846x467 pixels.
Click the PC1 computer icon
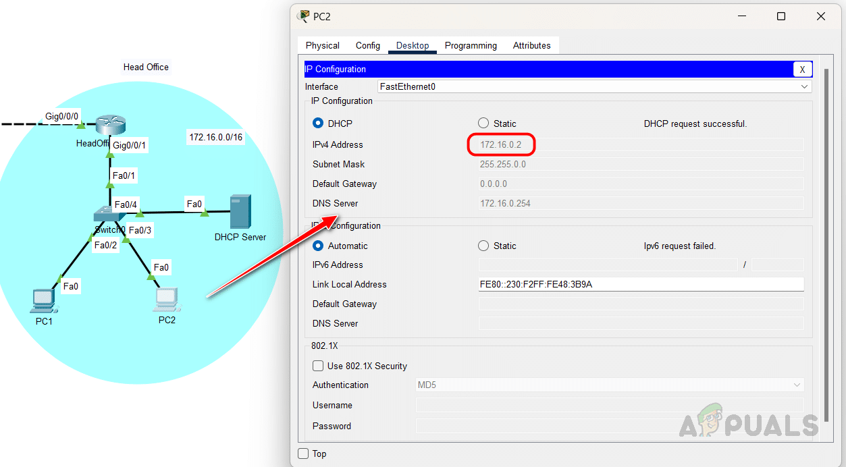pyautogui.click(x=44, y=300)
